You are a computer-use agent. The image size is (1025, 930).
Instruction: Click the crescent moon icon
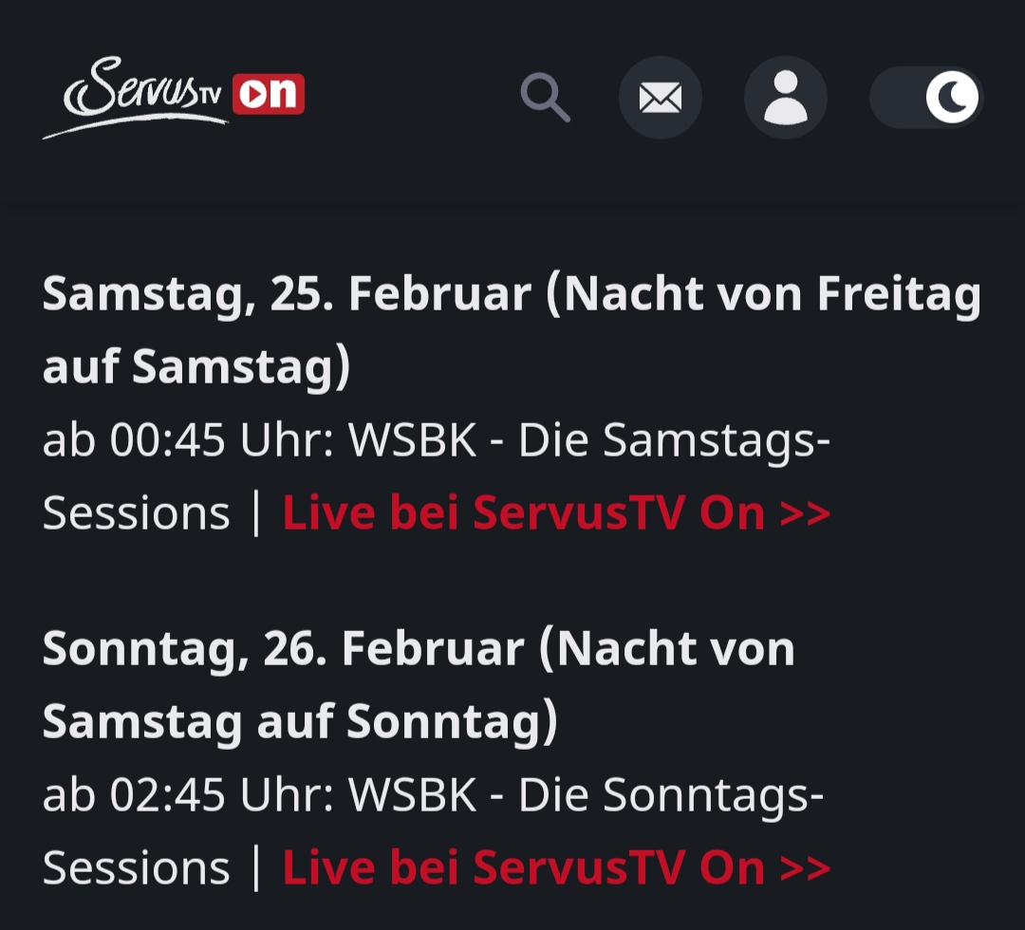tap(952, 98)
